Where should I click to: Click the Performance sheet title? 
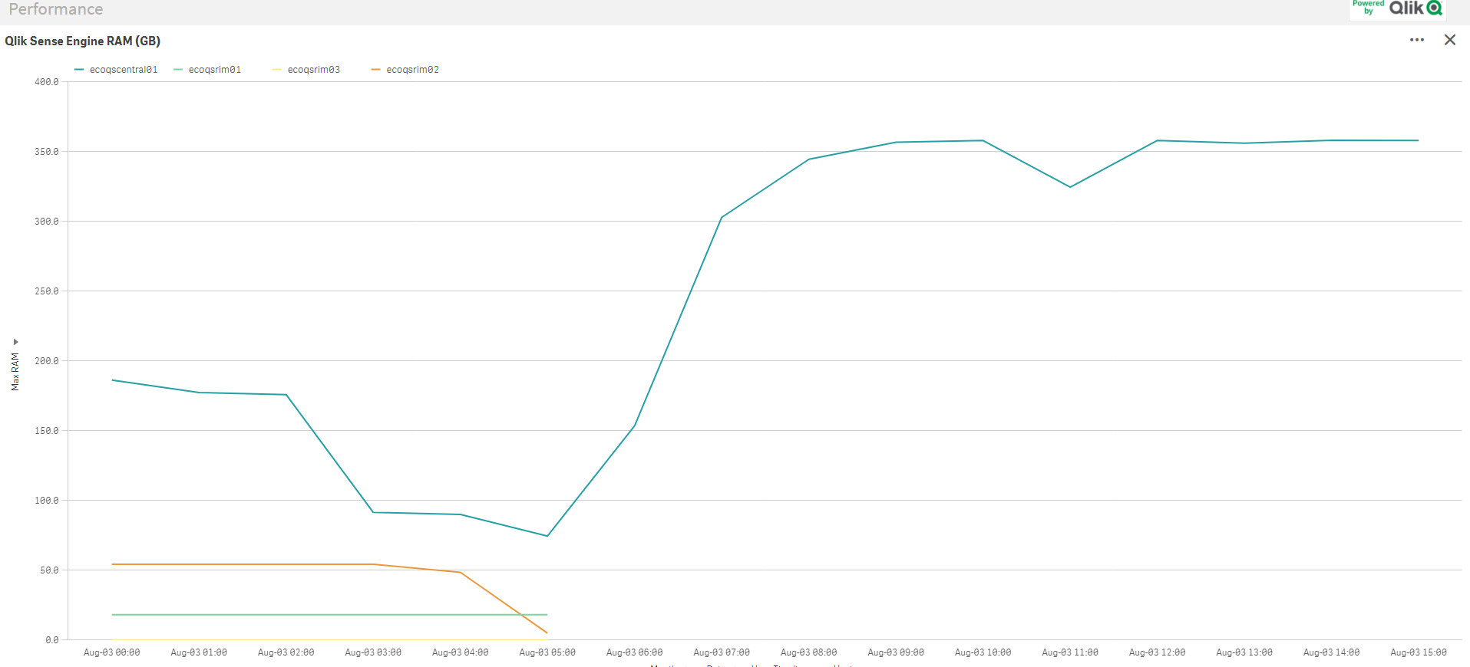(56, 9)
